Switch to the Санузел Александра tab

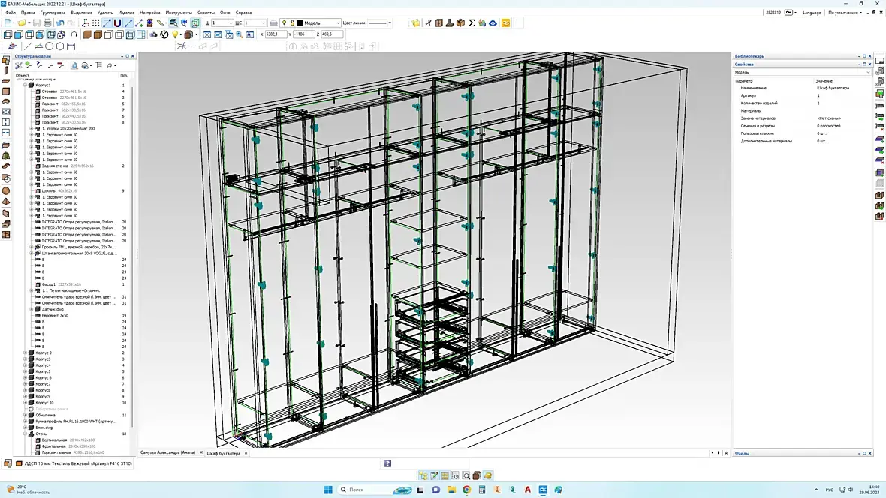point(168,453)
